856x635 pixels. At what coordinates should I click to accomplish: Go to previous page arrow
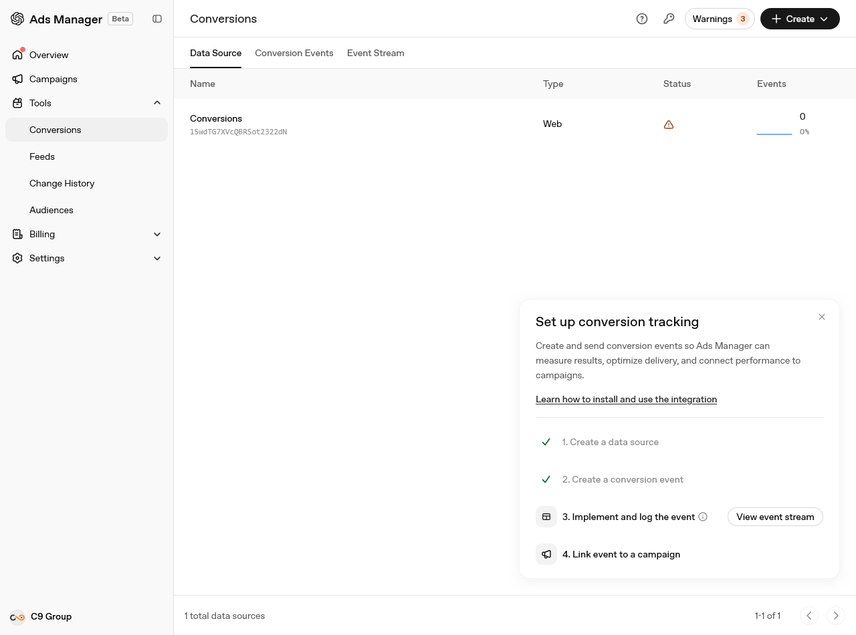tap(809, 616)
